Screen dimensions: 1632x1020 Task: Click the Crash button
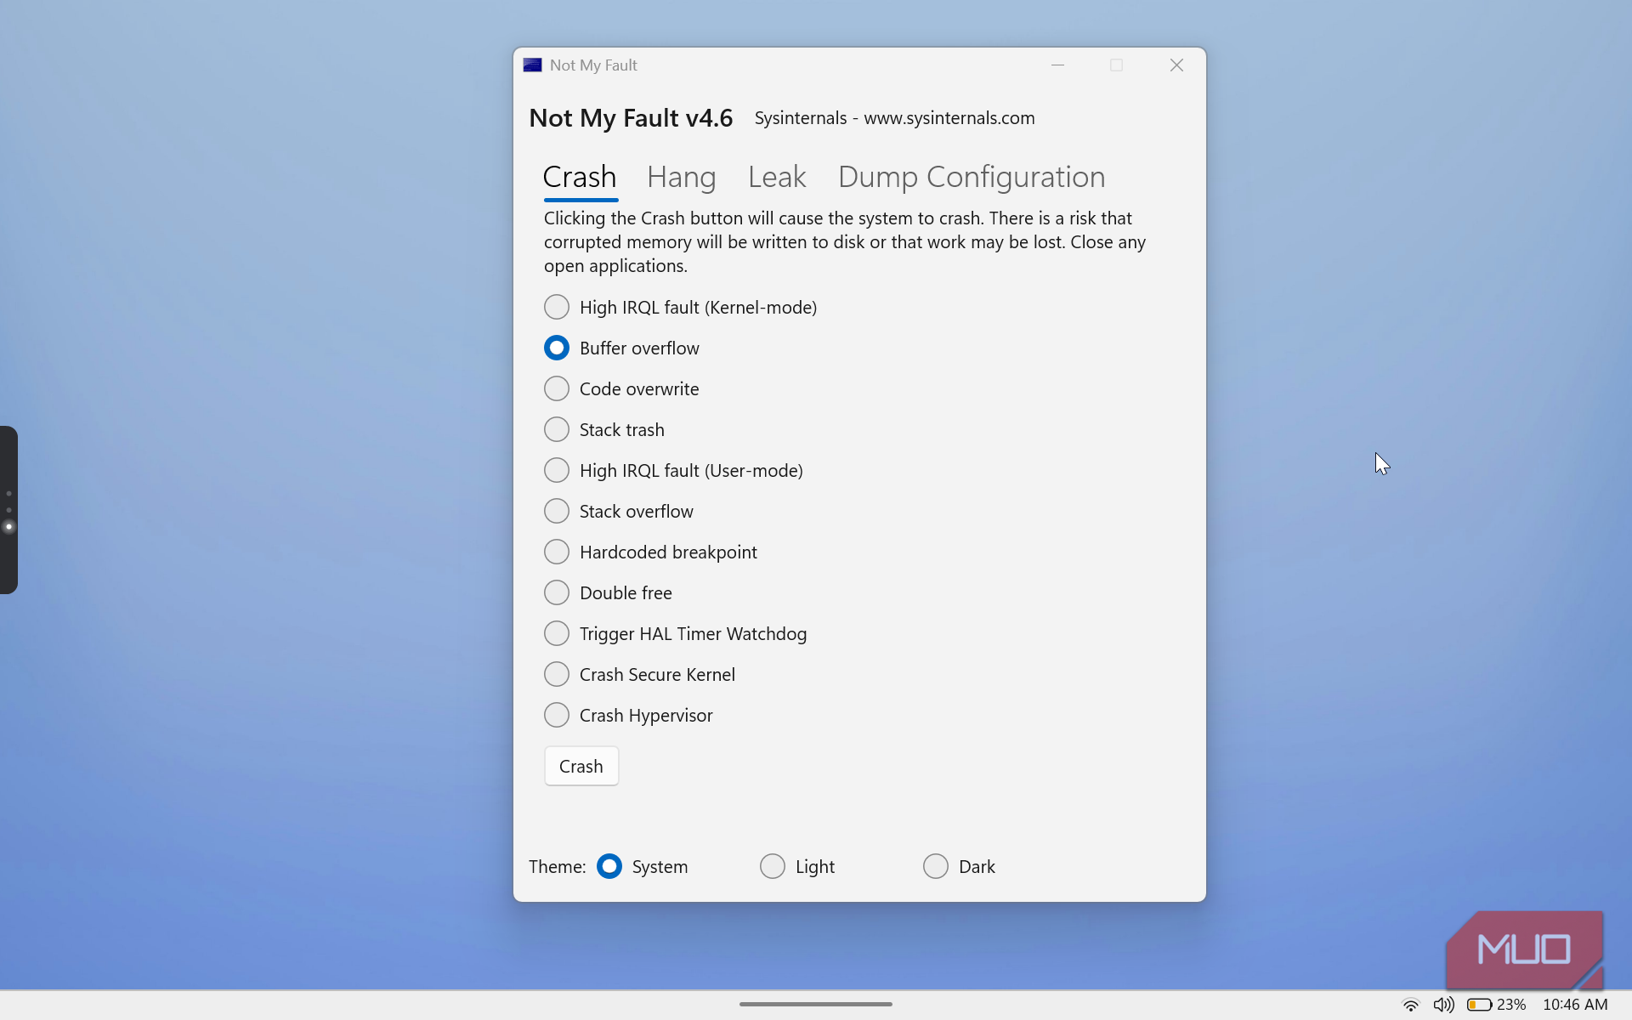point(581,766)
